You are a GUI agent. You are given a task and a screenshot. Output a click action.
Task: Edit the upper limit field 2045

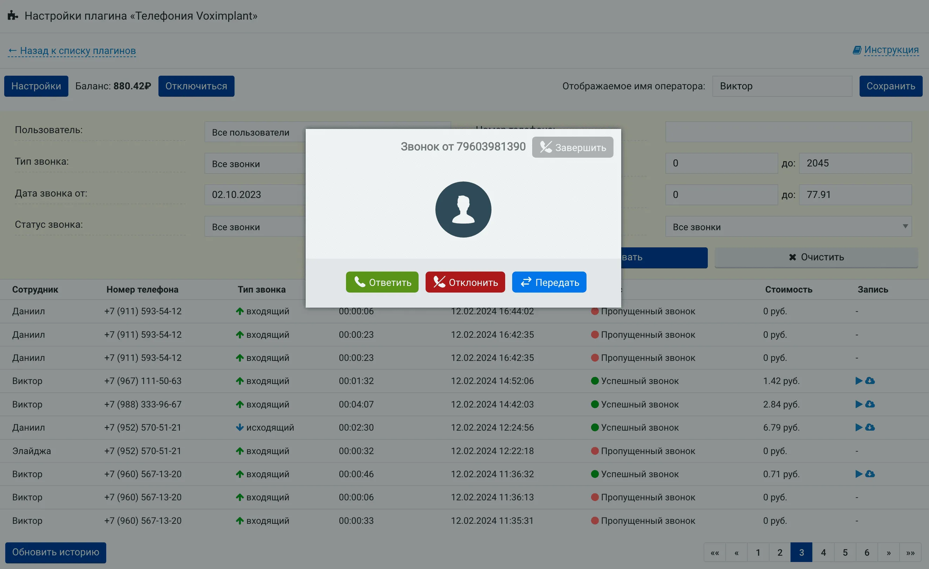click(855, 163)
